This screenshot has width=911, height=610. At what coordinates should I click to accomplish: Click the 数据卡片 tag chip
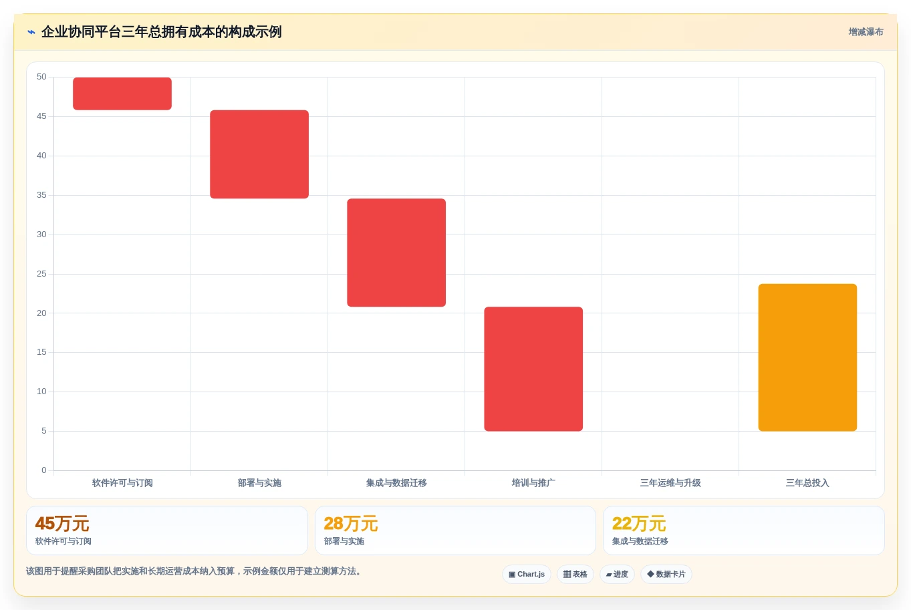point(666,575)
